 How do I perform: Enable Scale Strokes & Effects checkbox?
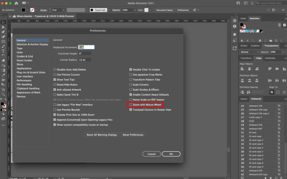[130, 89]
